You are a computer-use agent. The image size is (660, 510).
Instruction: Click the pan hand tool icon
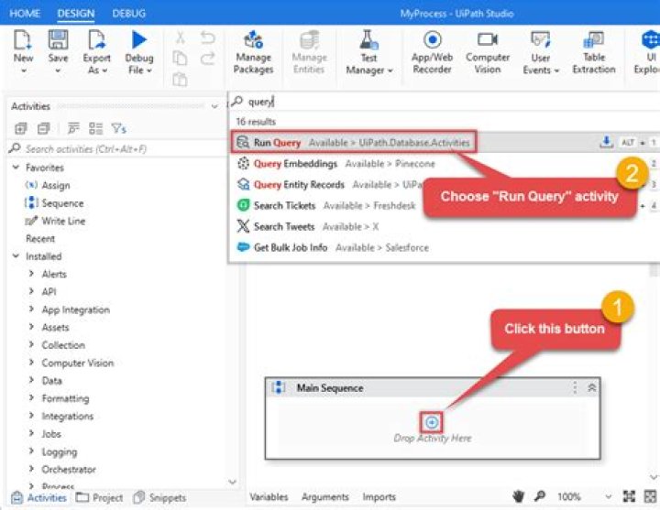coord(519,496)
